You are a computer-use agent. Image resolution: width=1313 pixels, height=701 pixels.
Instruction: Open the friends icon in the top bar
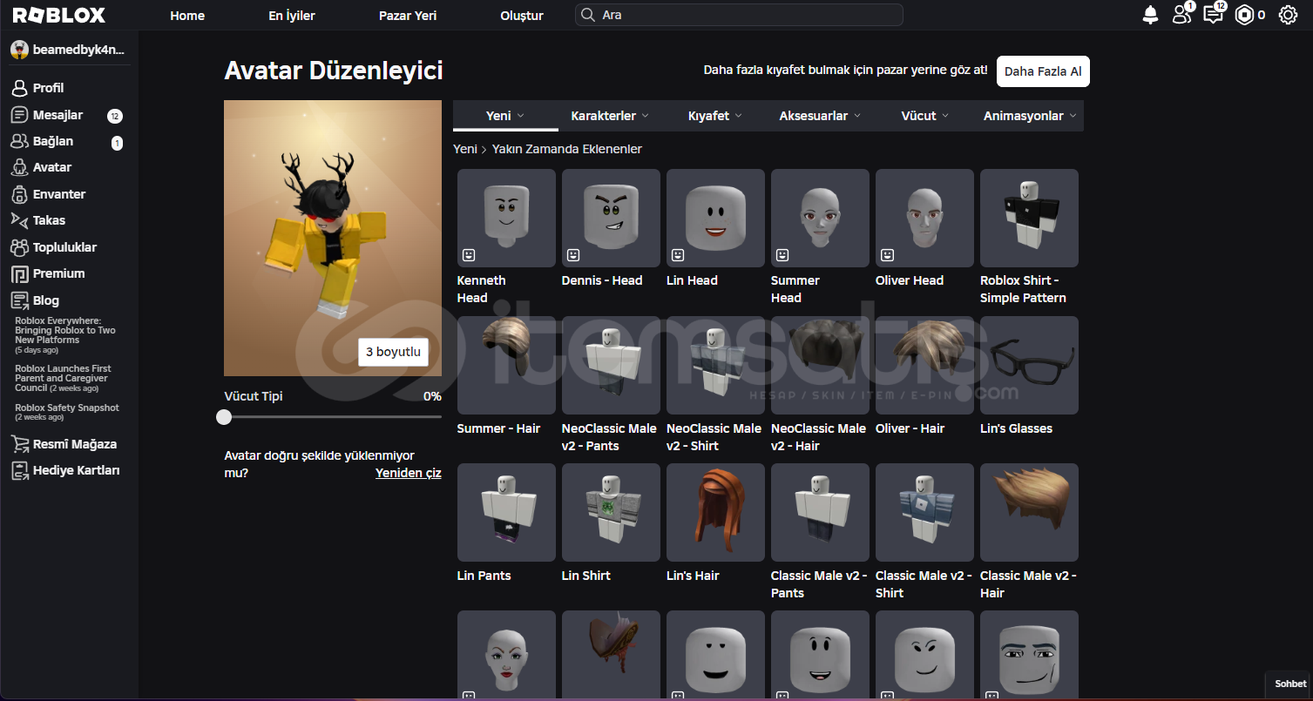pos(1181,15)
